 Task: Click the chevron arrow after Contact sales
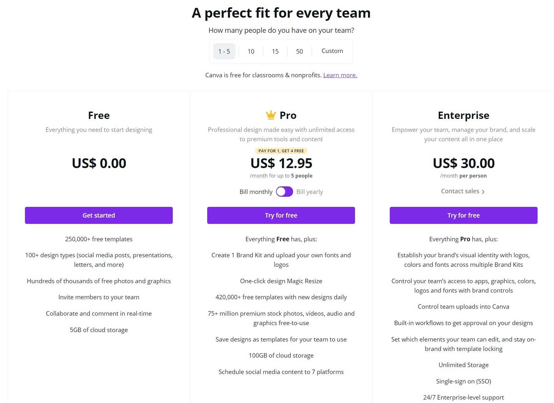click(x=483, y=192)
